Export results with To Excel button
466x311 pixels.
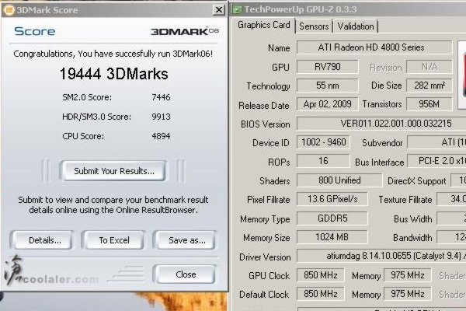point(114,240)
